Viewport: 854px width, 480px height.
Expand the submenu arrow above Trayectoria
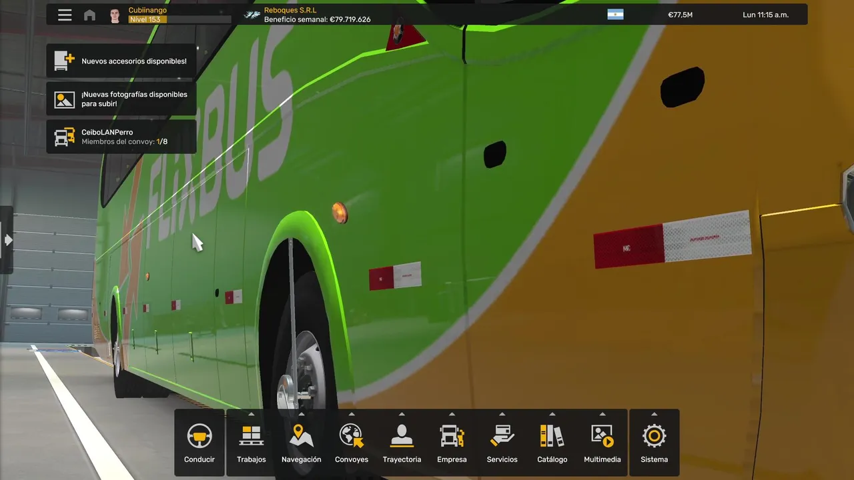tap(402, 414)
